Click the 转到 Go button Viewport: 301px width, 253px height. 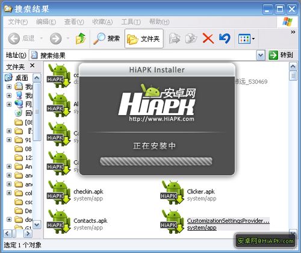(281, 55)
